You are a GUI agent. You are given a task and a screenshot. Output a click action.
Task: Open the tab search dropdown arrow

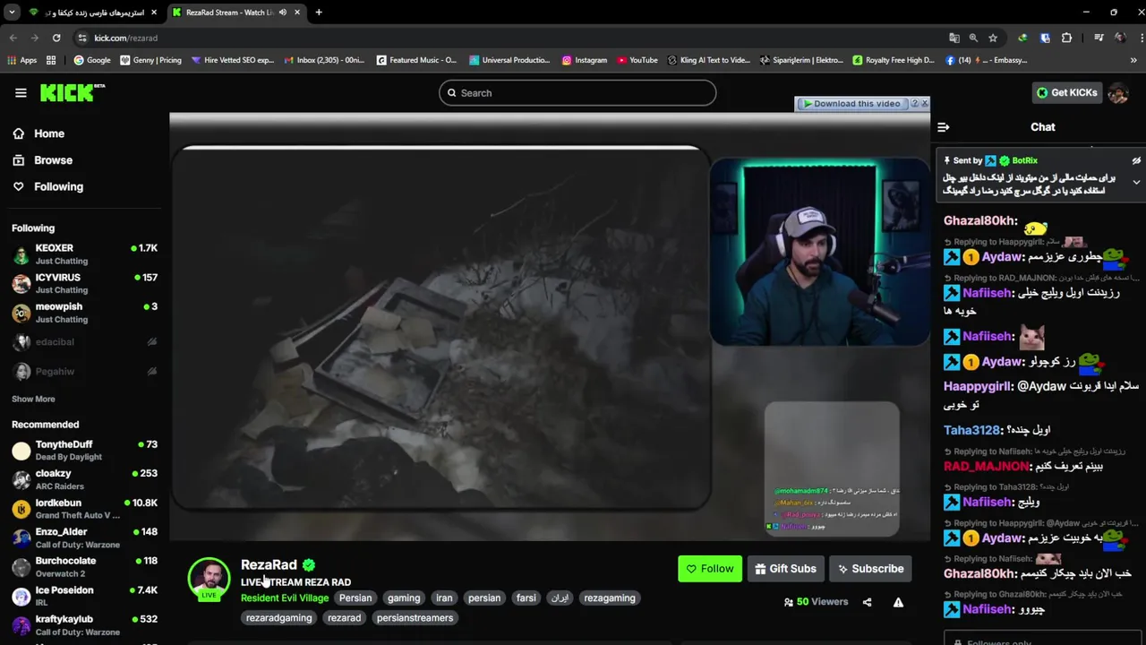(12, 13)
